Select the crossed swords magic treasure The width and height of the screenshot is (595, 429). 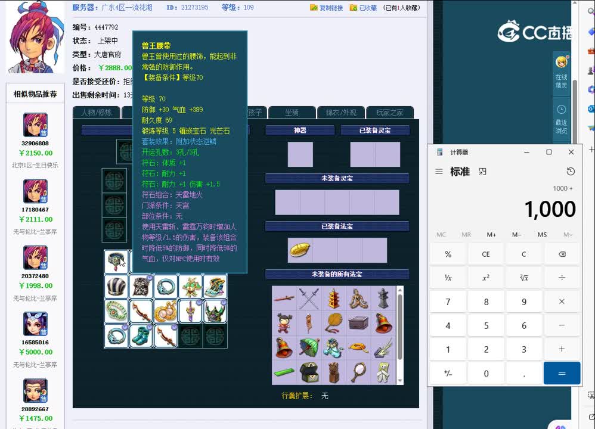point(309,299)
